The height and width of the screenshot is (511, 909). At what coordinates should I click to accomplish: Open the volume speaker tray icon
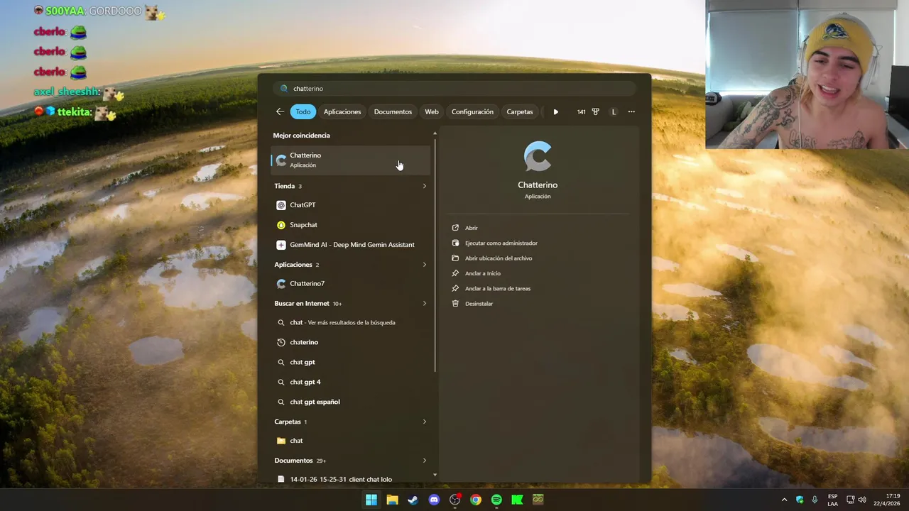[x=862, y=500]
